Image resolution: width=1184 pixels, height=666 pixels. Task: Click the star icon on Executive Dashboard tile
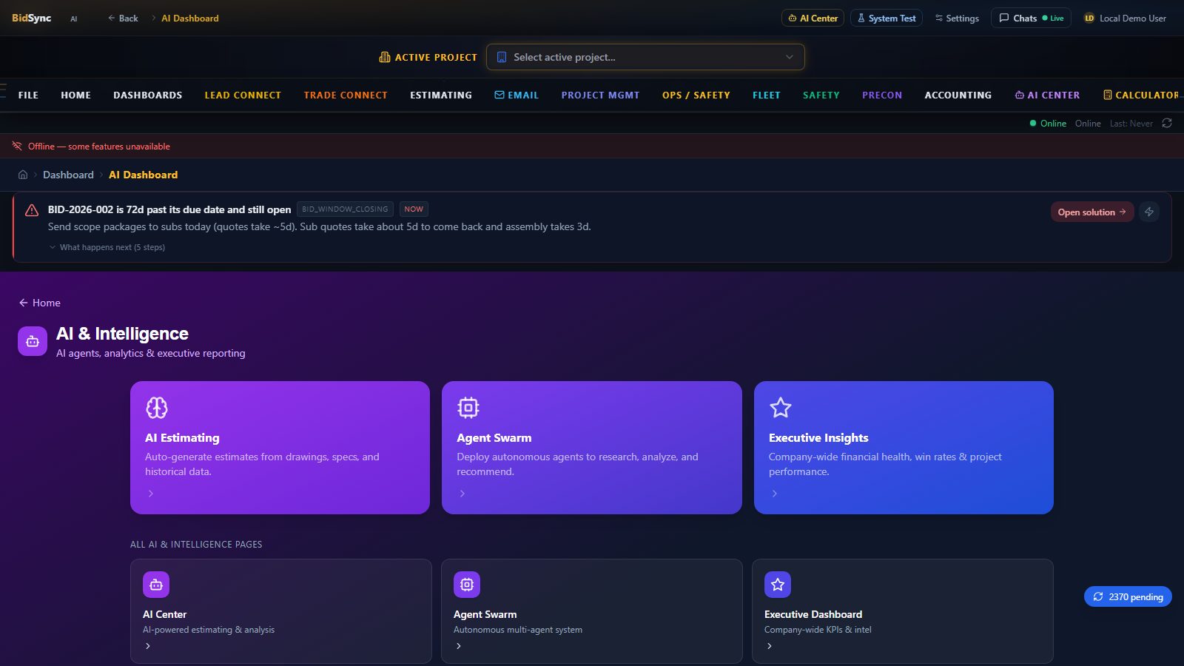click(778, 585)
